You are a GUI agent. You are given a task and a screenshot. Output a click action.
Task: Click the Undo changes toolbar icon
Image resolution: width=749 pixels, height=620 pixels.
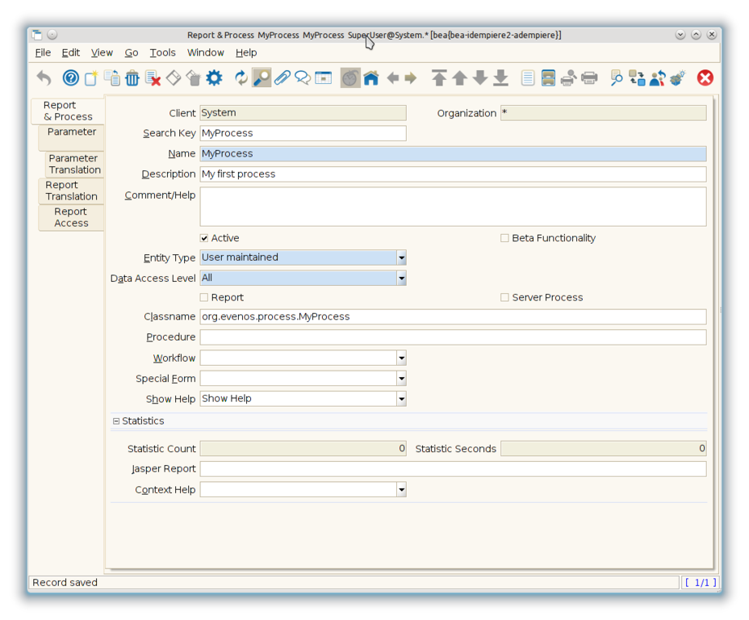tap(44, 77)
